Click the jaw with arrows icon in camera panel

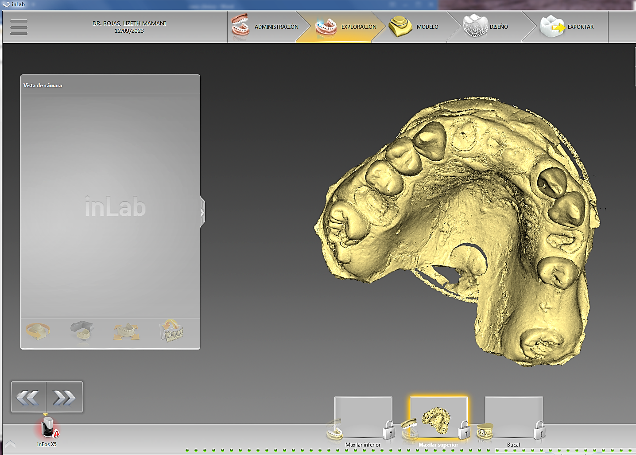(x=127, y=331)
